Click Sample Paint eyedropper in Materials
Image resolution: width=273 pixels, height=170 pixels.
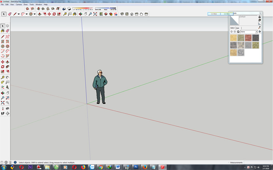tap(259, 28)
